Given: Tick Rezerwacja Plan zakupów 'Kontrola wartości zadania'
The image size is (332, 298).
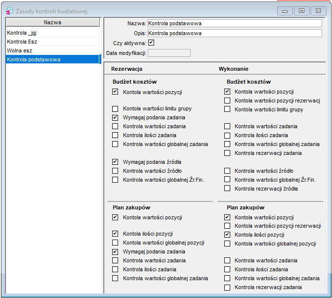Looking at the screenshot, I should pyautogui.click(x=115, y=260).
